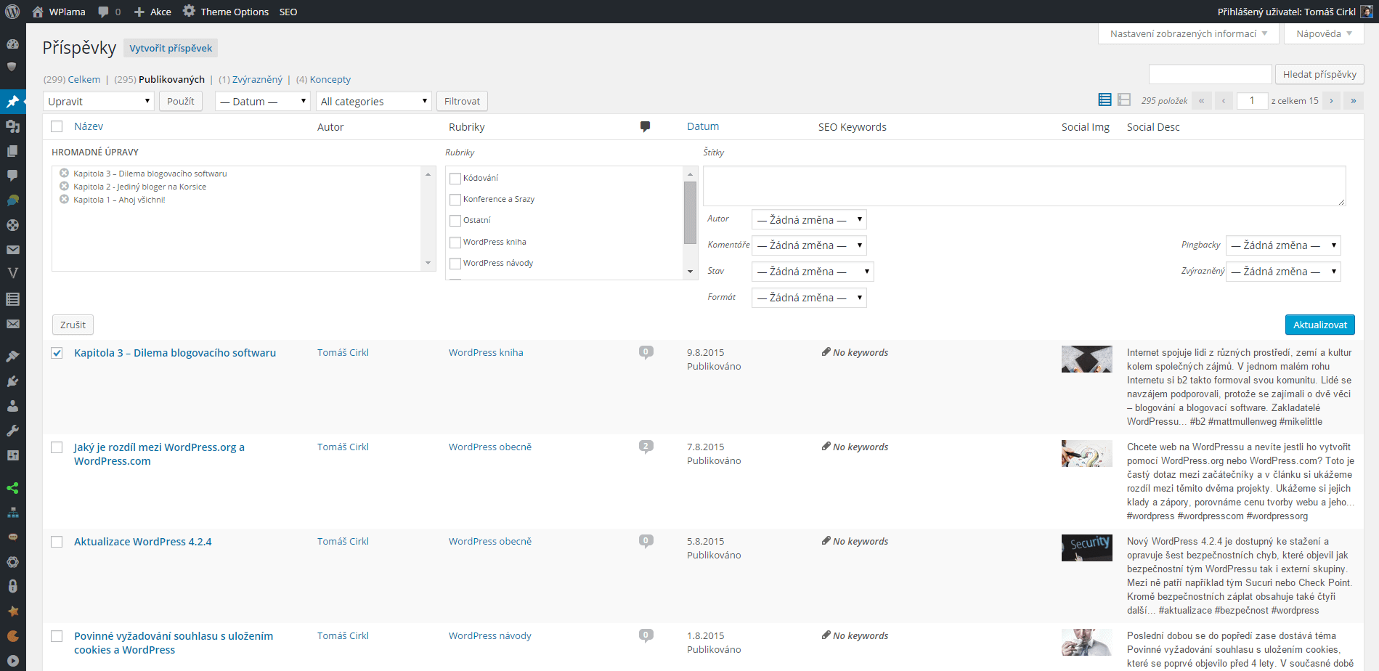1379x671 pixels.
Task: Open the Comments speech bubble sidebar icon
Action: coord(12,176)
